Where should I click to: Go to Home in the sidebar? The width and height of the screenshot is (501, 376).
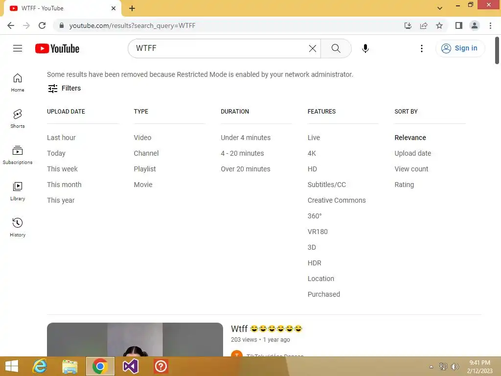(x=18, y=82)
